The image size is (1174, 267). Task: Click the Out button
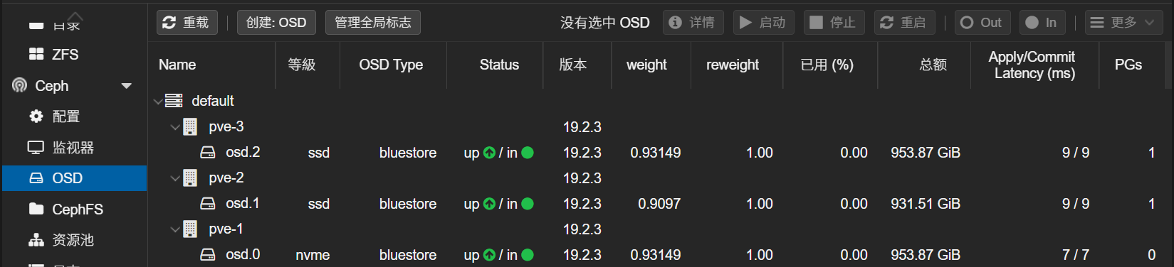(982, 23)
